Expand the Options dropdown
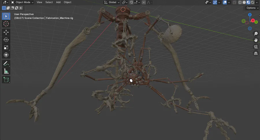This screenshot has width=260, height=140. 252,8
